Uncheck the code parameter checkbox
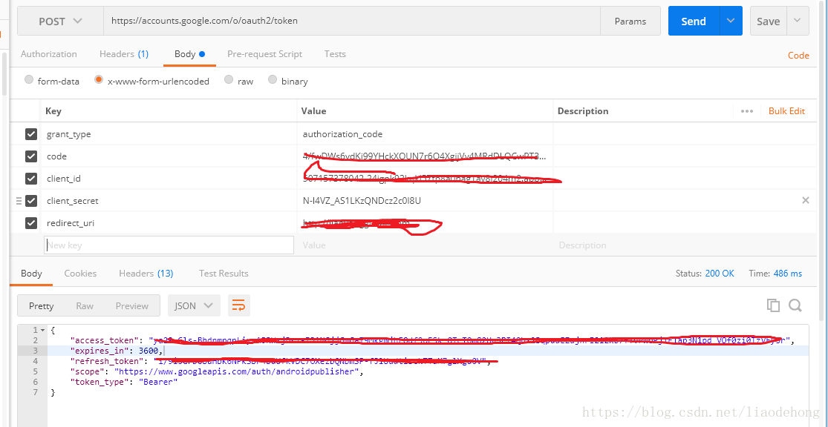Screen dimensions: 828x427 pyautogui.click(x=31, y=156)
